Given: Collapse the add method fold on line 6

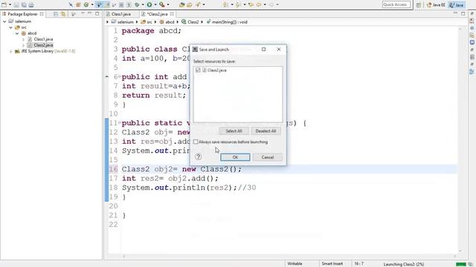Looking at the screenshot, I should click(120, 76).
